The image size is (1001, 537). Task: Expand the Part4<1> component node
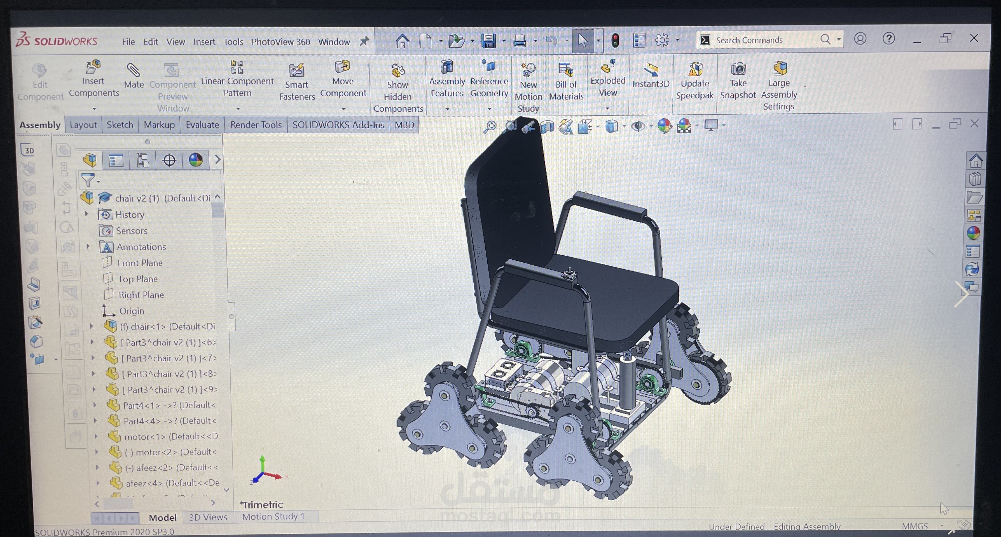pos(95,405)
